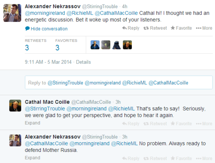The width and height of the screenshot is (215, 163).
Task: Open More options on the top tweet
Action: [x=204, y=28]
